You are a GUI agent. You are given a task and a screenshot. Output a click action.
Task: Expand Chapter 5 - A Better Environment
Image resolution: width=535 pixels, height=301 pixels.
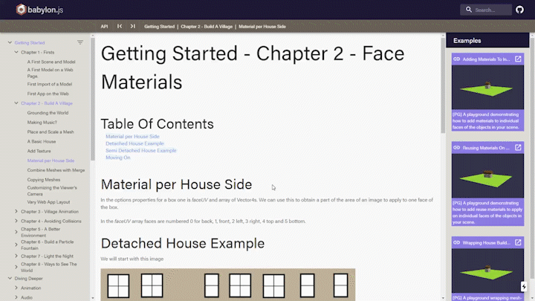16,232
